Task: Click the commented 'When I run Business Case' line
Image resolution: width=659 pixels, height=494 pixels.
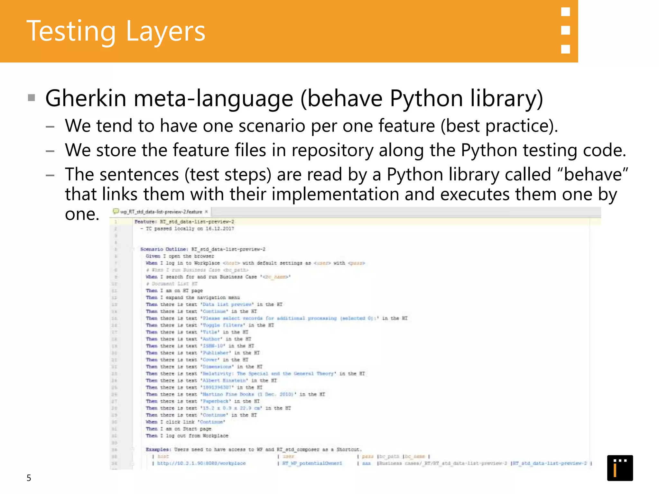Action: (x=197, y=270)
